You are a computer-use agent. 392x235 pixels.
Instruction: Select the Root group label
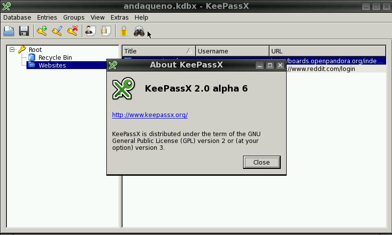point(35,50)
